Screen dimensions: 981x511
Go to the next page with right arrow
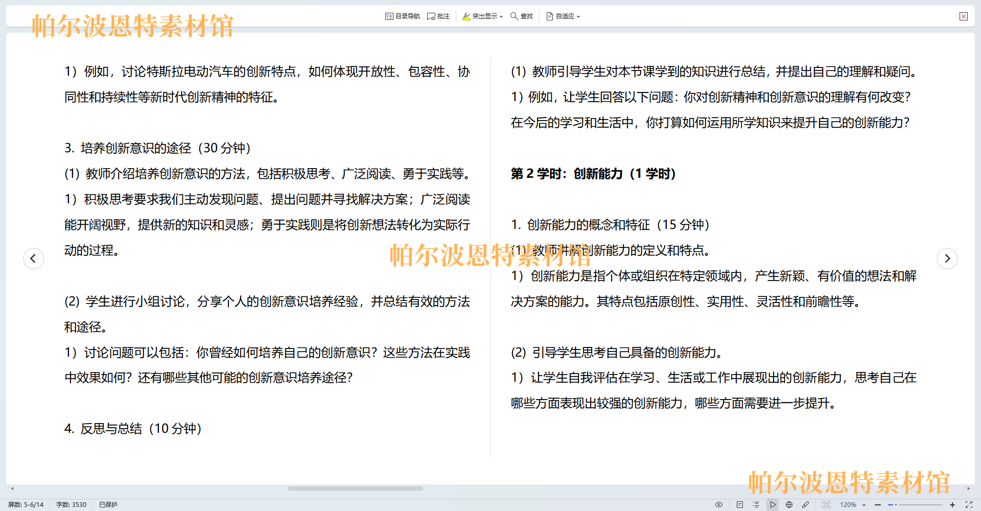(947, 258)
